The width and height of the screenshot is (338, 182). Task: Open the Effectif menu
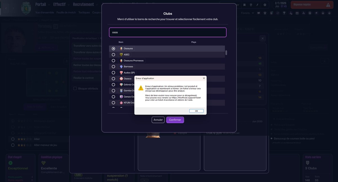(x=59, y=4)
